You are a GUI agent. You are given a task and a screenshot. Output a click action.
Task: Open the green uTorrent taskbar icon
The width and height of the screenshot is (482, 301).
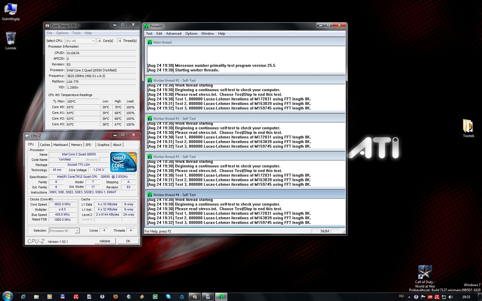click(x=155, y=297)
